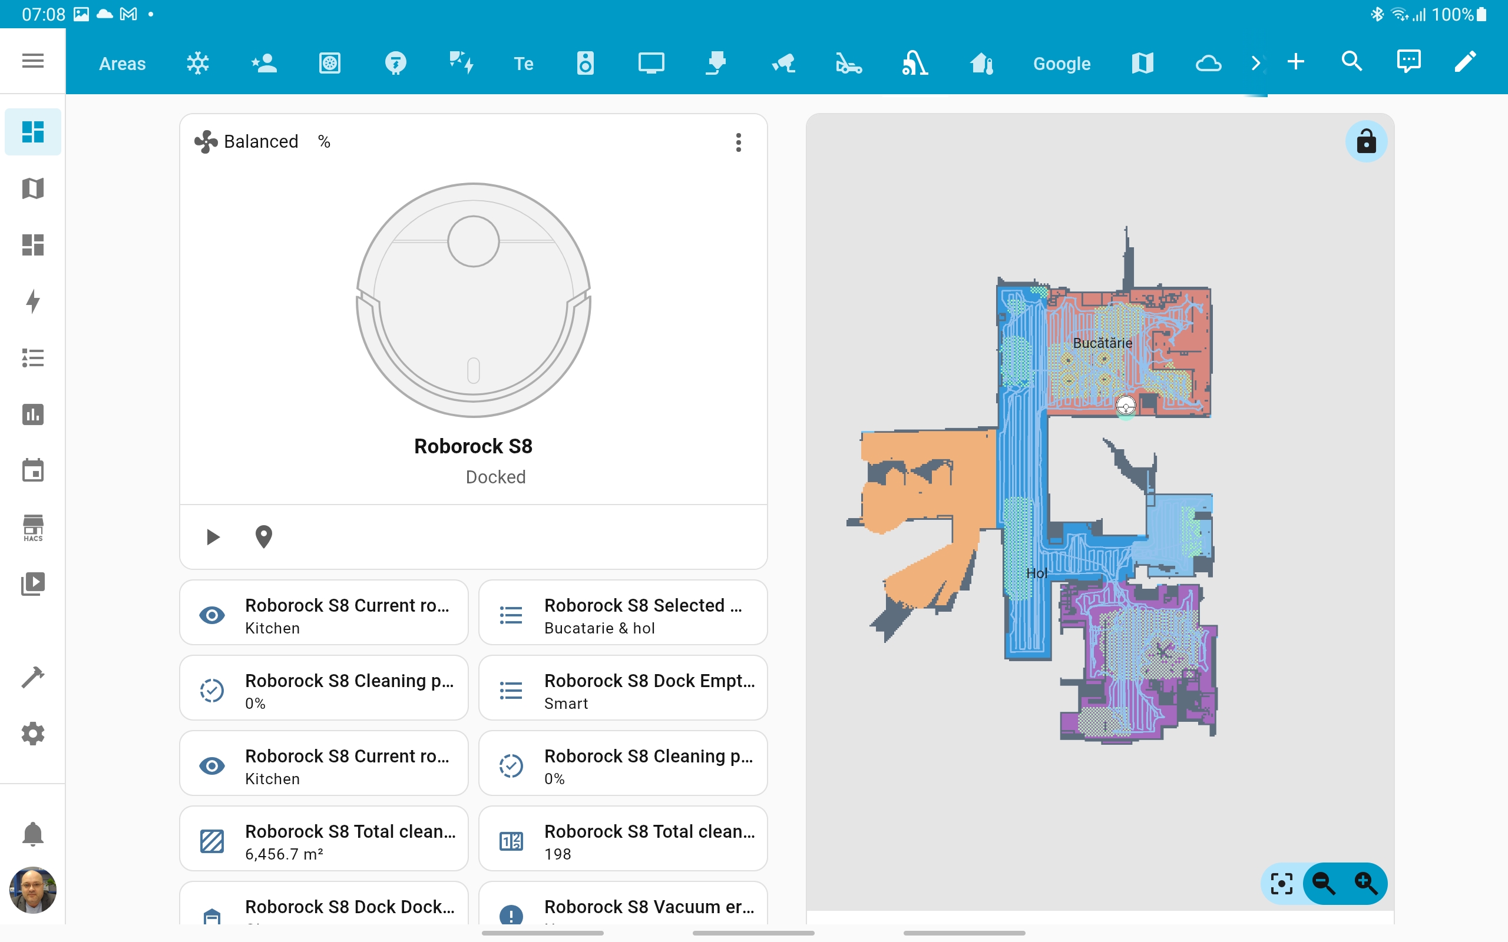Start editing the dashboard with the pencil
The width and height of the screenshot is (1508, 942).
tap(1464, 61)
